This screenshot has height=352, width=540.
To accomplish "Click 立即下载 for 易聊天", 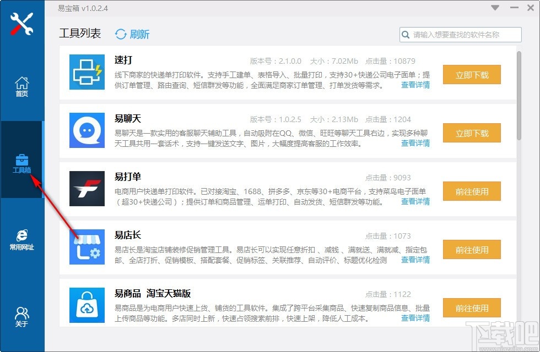I will tap(472, 133).
